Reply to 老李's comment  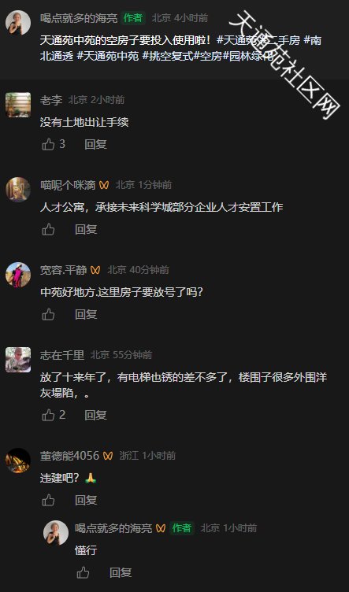[x=95, y=144]
